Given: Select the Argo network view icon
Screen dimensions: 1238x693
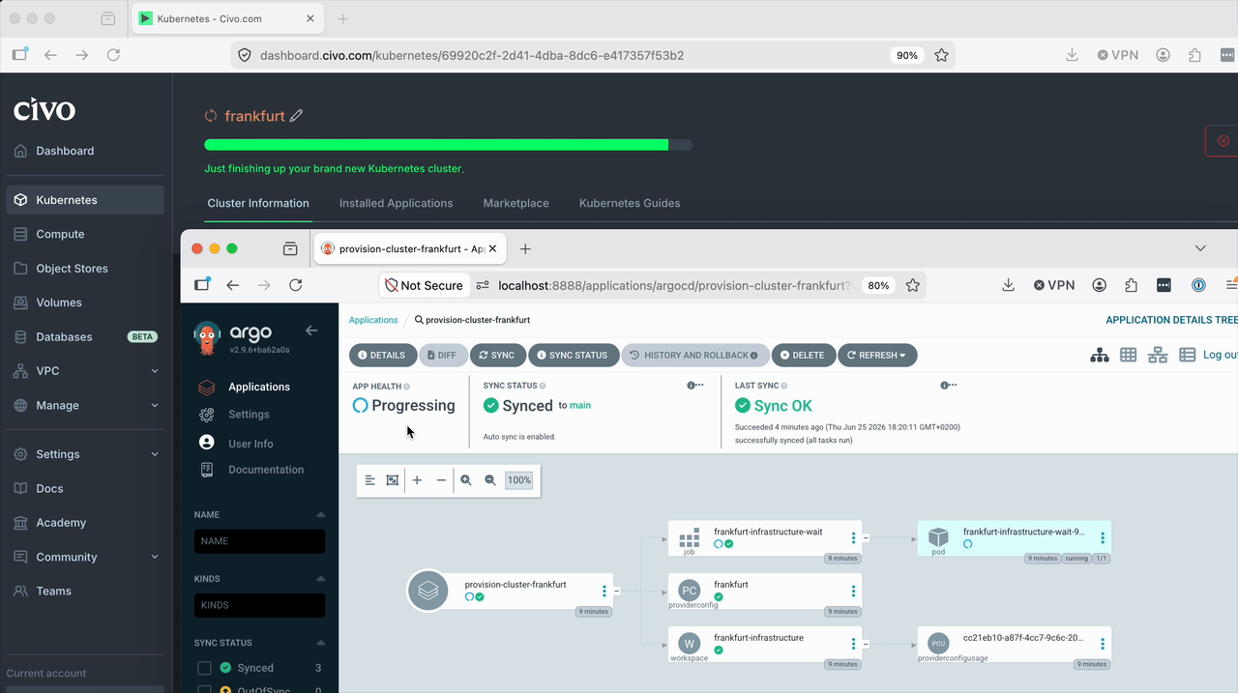Looking at the screenshot, I should [1158, 355].
